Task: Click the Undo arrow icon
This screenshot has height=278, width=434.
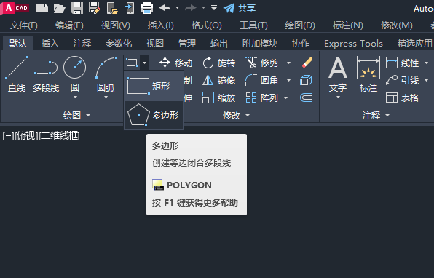Action: click(x=165, y=8)
